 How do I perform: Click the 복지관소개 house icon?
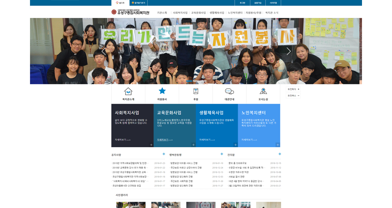[128, 91]
